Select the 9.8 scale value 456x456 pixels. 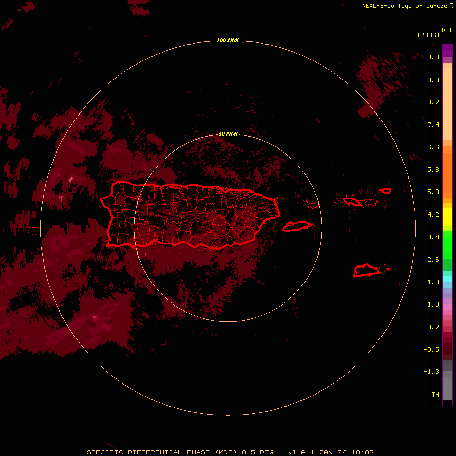(x=433, y=57)
